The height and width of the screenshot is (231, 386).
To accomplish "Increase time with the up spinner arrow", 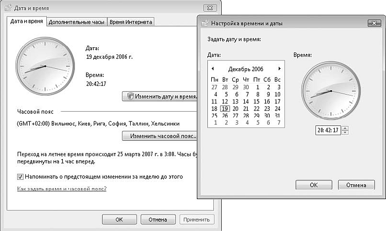I will pyautogui.click(x=345, y=128).
